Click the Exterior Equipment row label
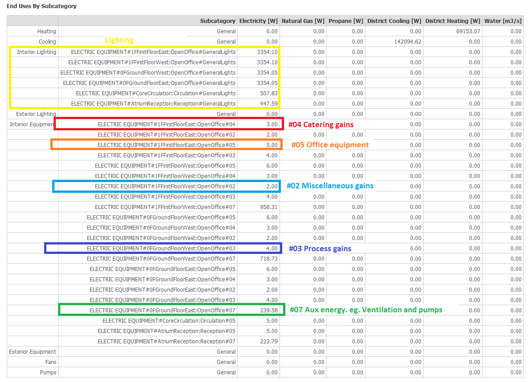The height and width of the screenshot is (382, 532). pyautogui.click(x=33, y=352)
